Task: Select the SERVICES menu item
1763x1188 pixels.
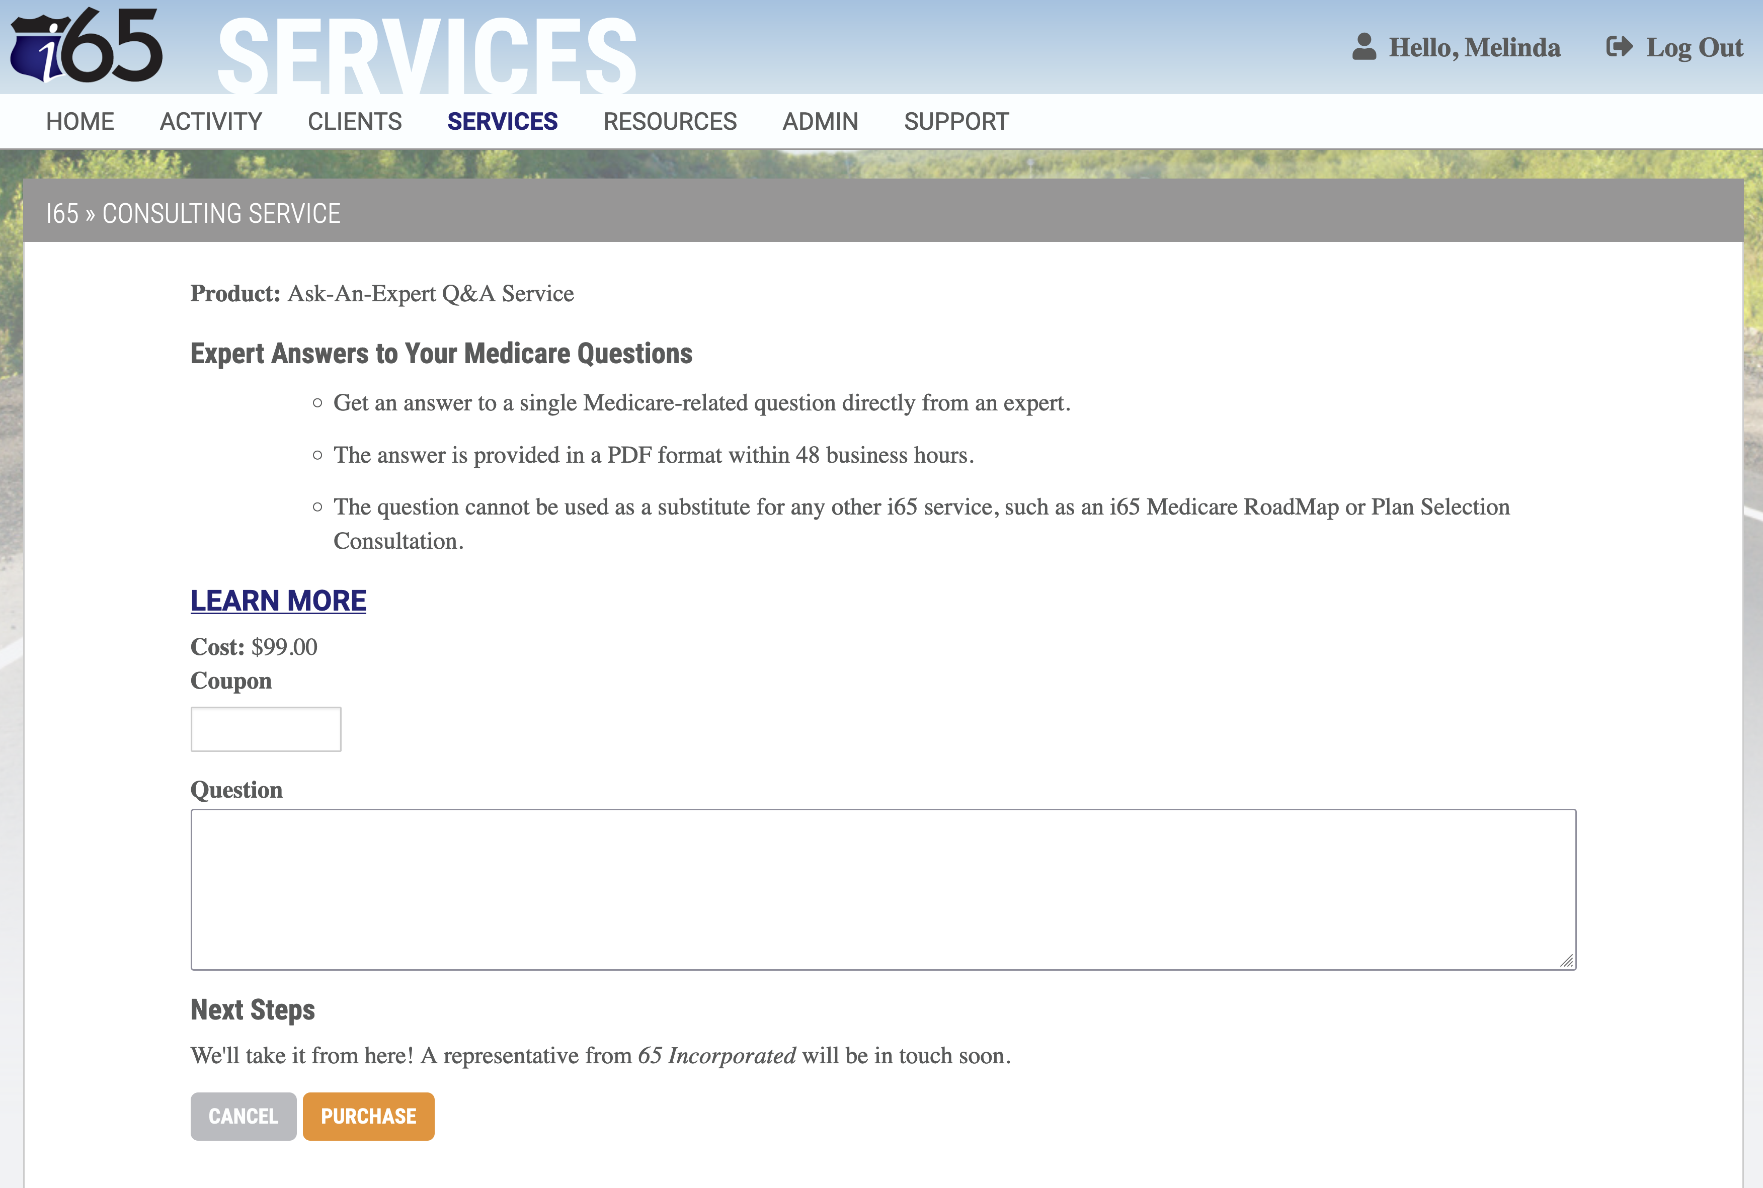Action: click(502, 121)
